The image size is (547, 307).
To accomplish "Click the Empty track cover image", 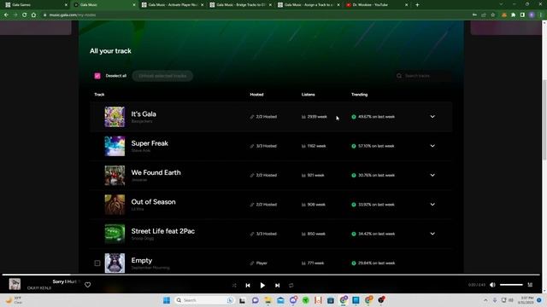I will [115, 263].
